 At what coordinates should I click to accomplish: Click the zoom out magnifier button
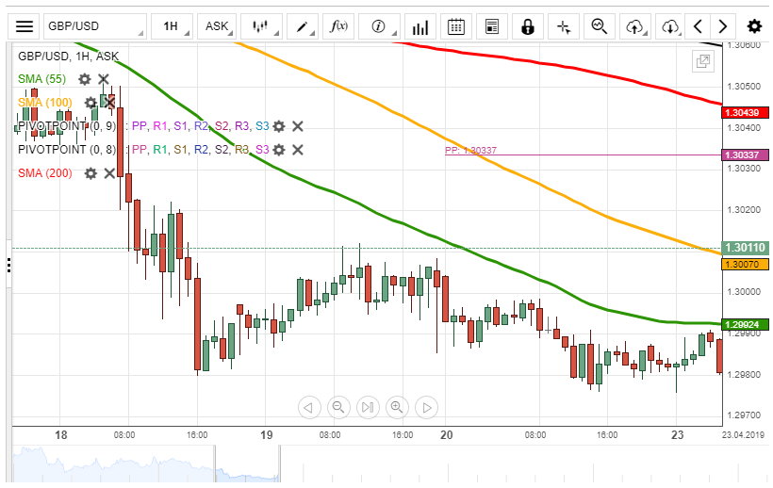[338, 408]
